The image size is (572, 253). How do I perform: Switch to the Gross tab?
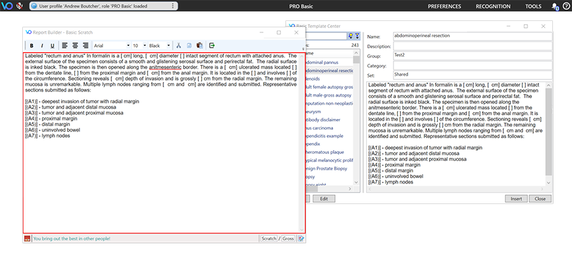288,238
